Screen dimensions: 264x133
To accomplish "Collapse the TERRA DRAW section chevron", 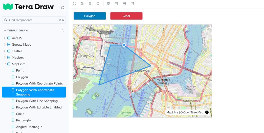I will click(x=5, y=30).
